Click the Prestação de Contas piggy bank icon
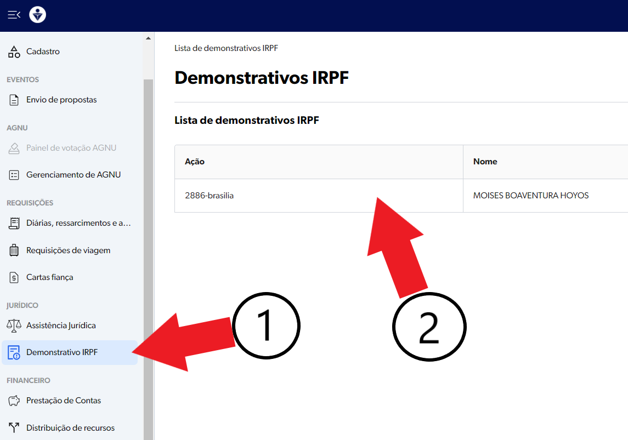Viewport: 628px width, 440px height. [14, 401]
